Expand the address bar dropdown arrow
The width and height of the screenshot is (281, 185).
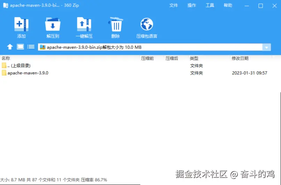(x=266, y=47)
